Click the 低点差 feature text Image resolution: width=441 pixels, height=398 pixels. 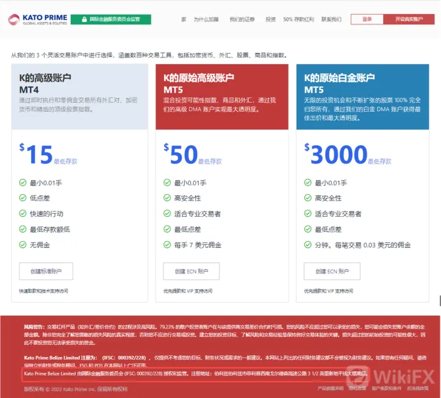pyautogui.click(x=40, y=198)
